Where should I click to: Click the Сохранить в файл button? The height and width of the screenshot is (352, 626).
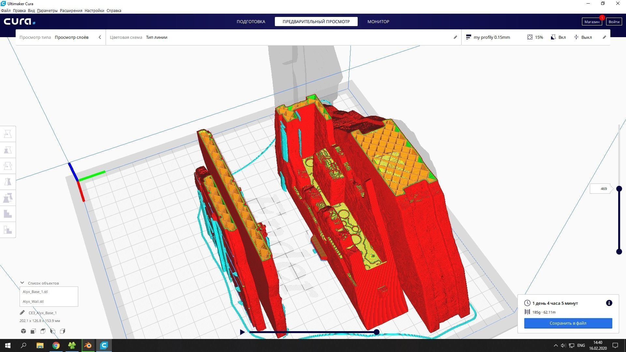click(x=568, y=323)
